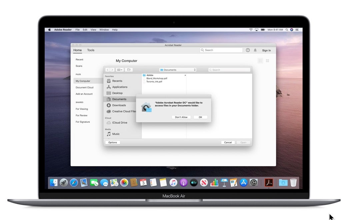
Task: Launch the App Store from the dock
Action: click(x=244, y=183)
